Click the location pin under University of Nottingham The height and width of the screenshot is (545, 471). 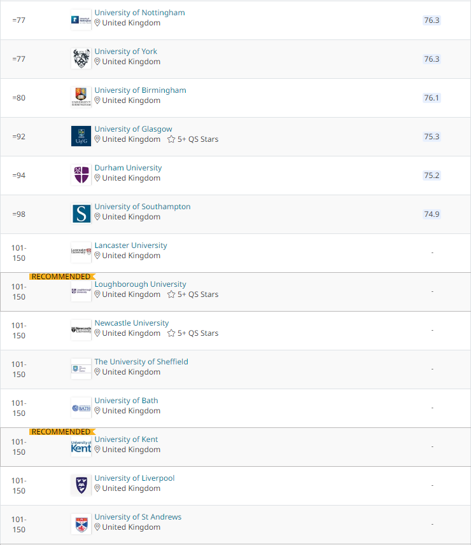[x=97, y=23]
